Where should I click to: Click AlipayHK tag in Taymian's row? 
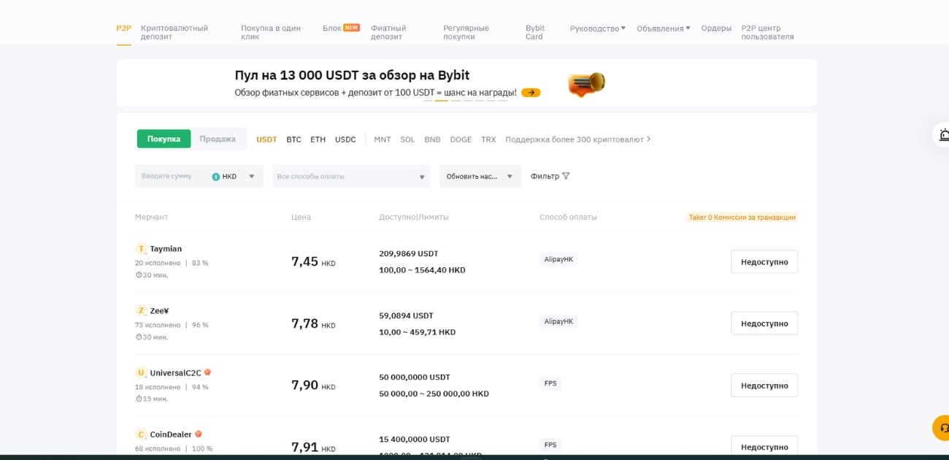(558, 259)
